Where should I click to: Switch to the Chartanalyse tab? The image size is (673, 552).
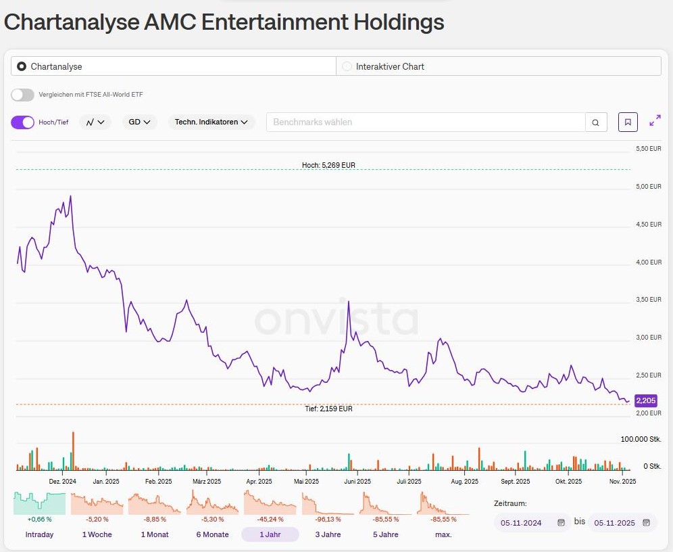click(20, 66)
